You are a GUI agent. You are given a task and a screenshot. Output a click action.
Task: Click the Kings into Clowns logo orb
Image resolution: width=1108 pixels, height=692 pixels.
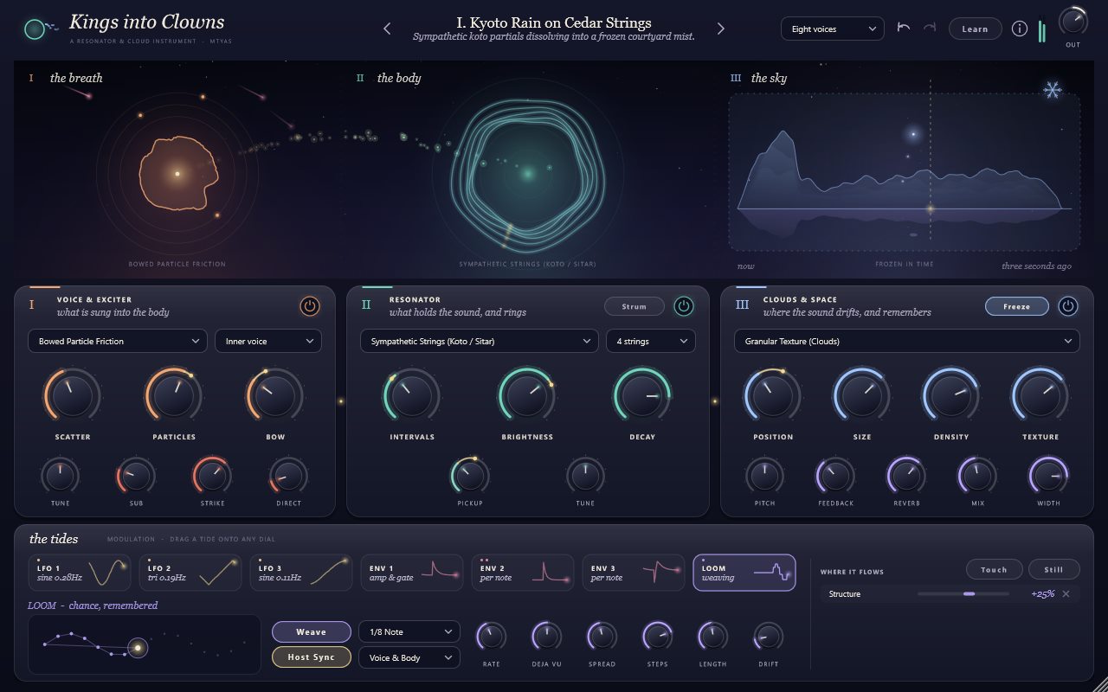[x=35, y=29]
